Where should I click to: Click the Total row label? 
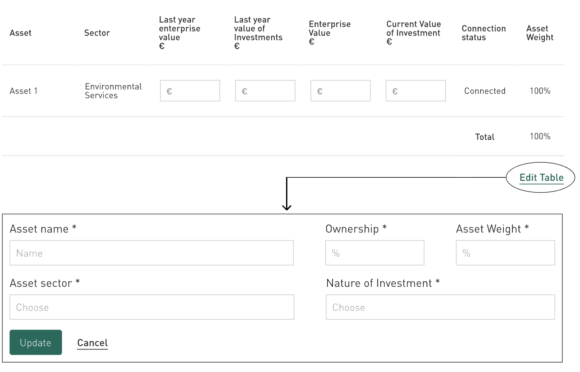pyautogui.click(x=485, y=137)
